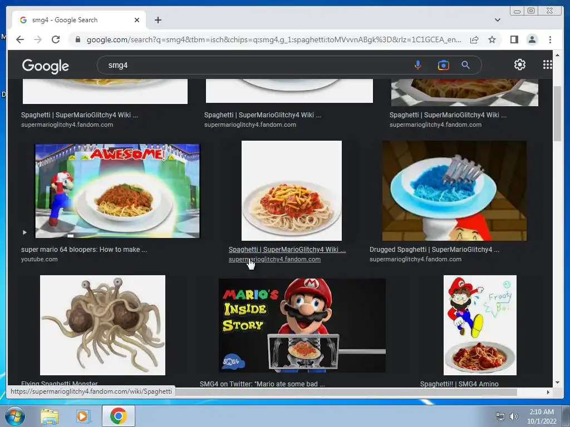Open the cheese-topped spaghetti plate thumbnail

coord(292,191)
